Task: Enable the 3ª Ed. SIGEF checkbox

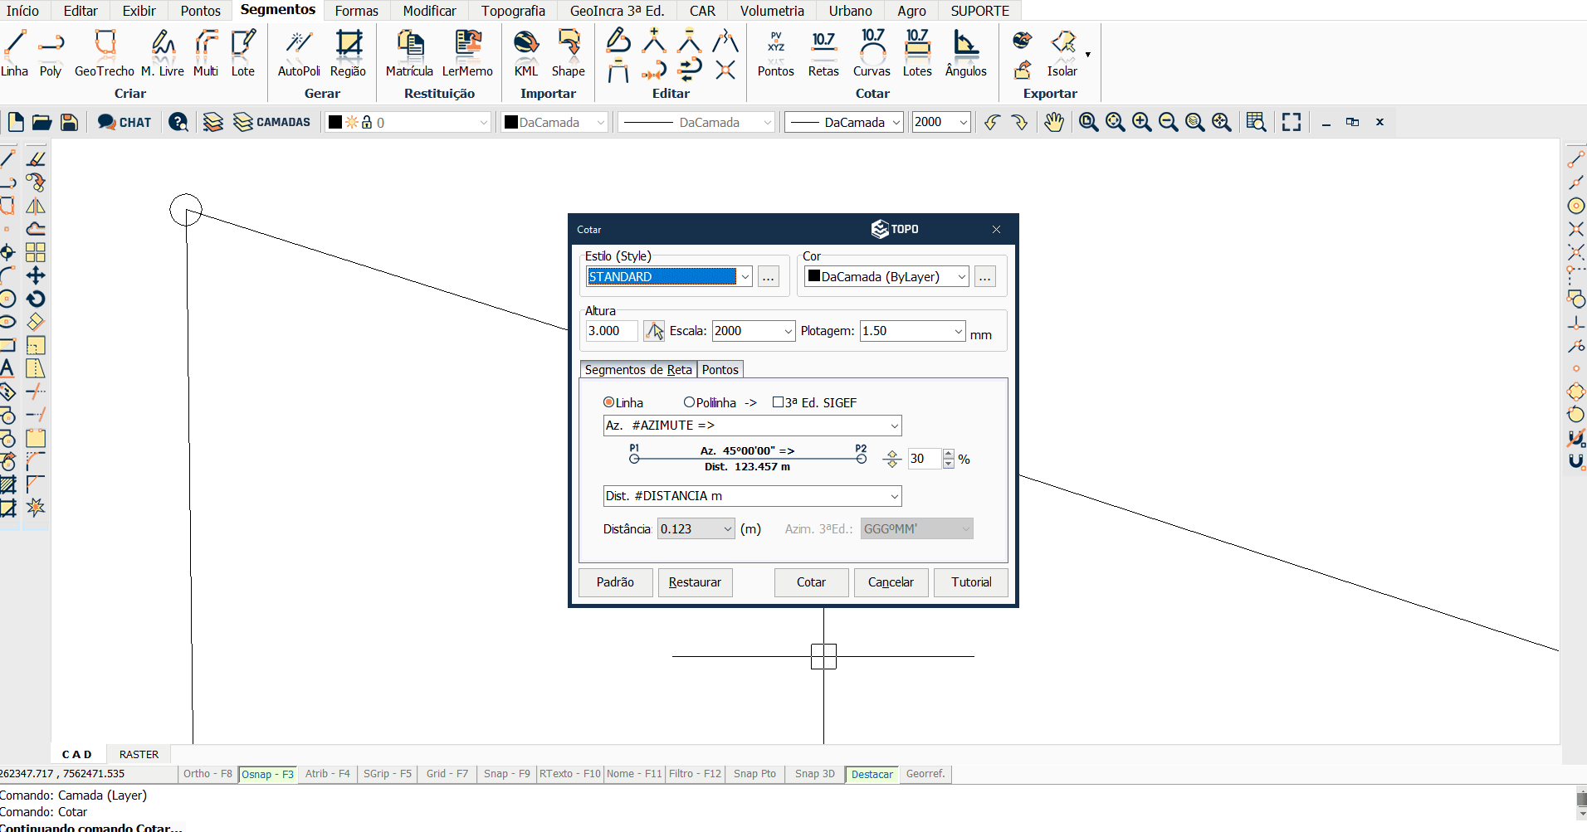Action: point(778,402)
